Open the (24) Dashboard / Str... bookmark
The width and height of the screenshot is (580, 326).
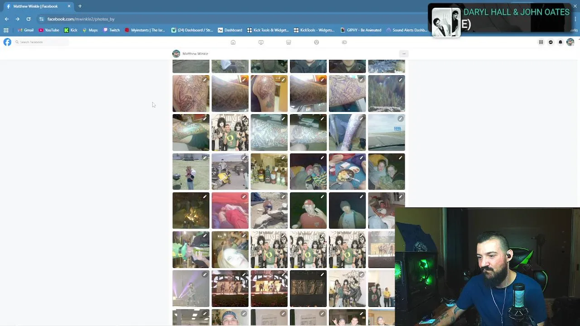(x=192, y=30)
